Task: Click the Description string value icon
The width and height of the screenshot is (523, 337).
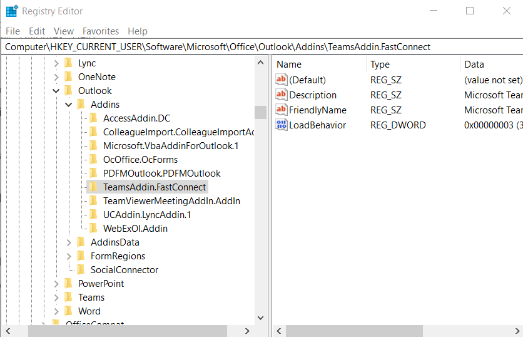Action: click(282, 95)
